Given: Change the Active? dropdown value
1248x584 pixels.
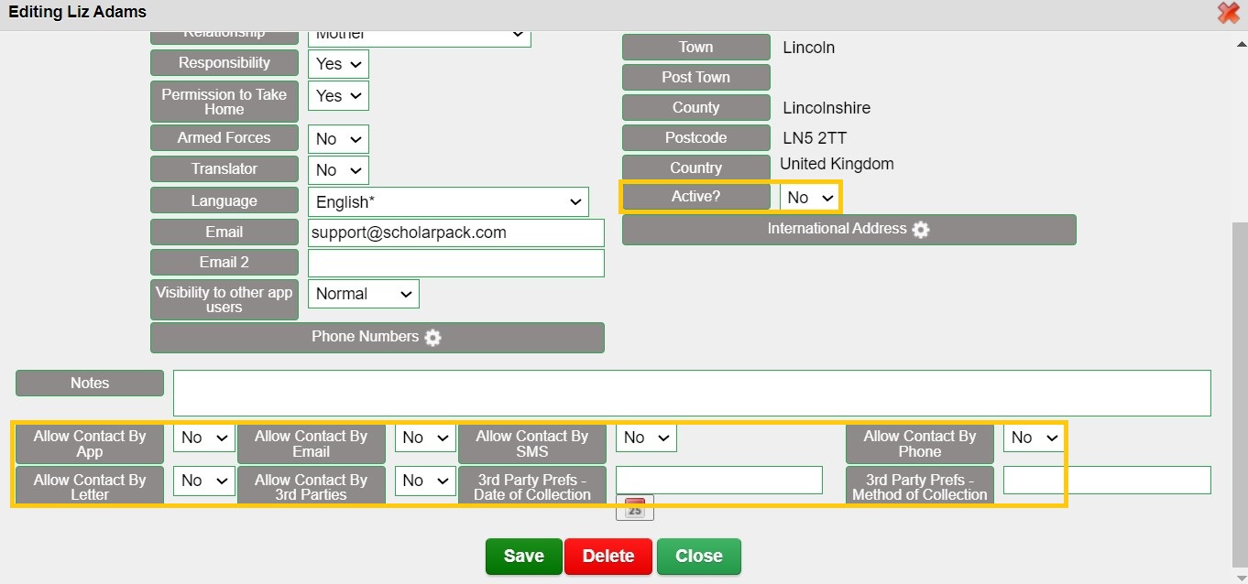Looking at the screenshot, I should click(809, 198).
